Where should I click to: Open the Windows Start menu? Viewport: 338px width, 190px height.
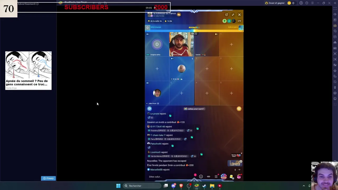click(118, 186)
